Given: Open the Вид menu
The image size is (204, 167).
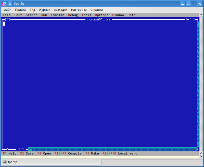Looking at the screenshot, I should tap(32, 10).
